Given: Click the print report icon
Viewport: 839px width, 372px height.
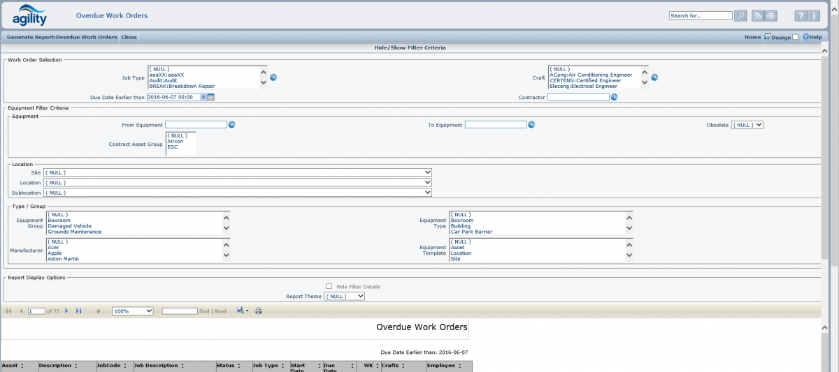Looking at the screenshot, I should (259, 311).
